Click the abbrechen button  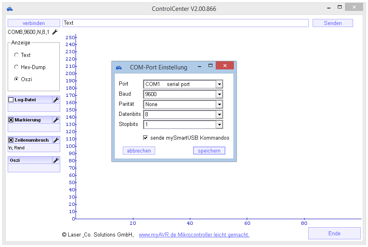pos(139,151)
